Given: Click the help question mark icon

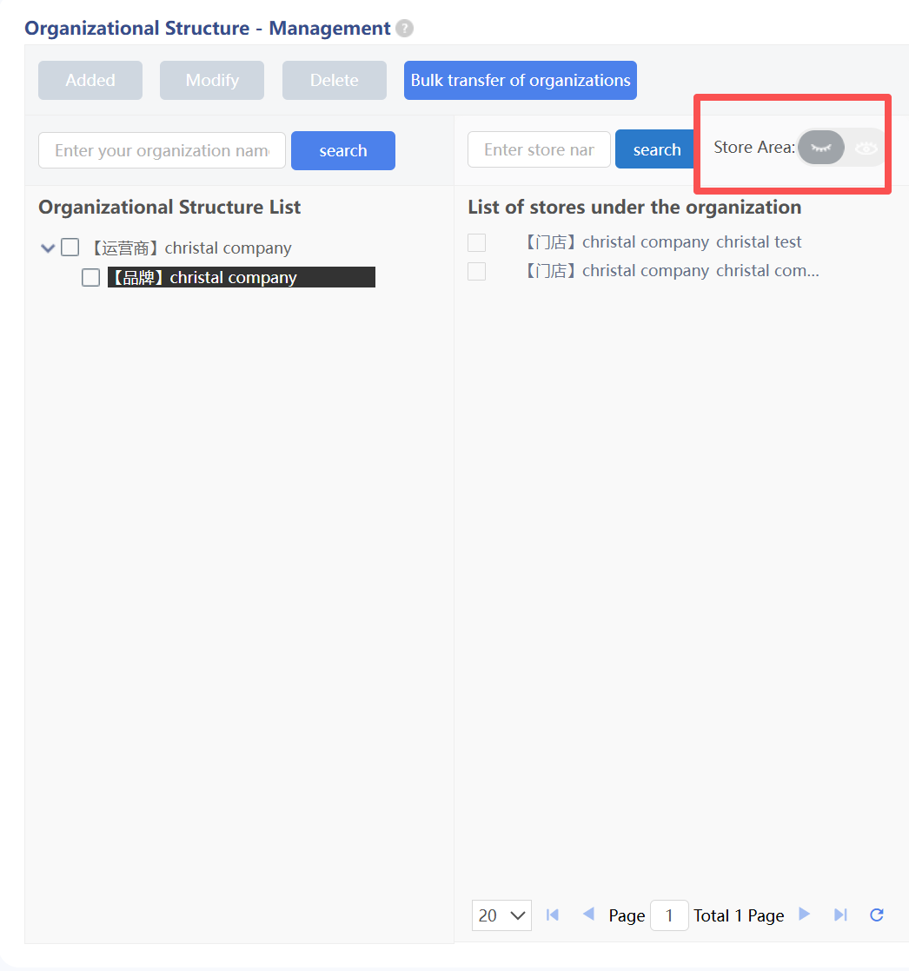Looking at the screenshot, I should [x=404, y=29].
